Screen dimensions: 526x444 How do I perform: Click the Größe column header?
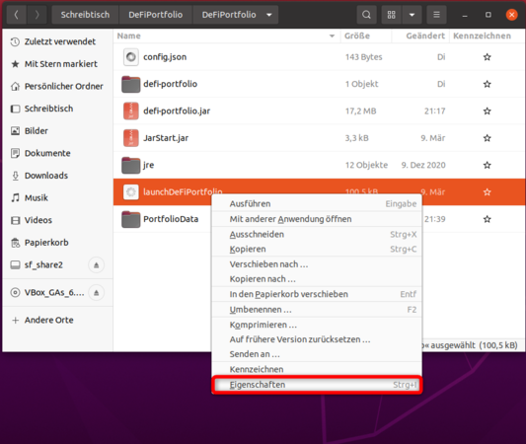pyautogui.click(x=366, y=36)
